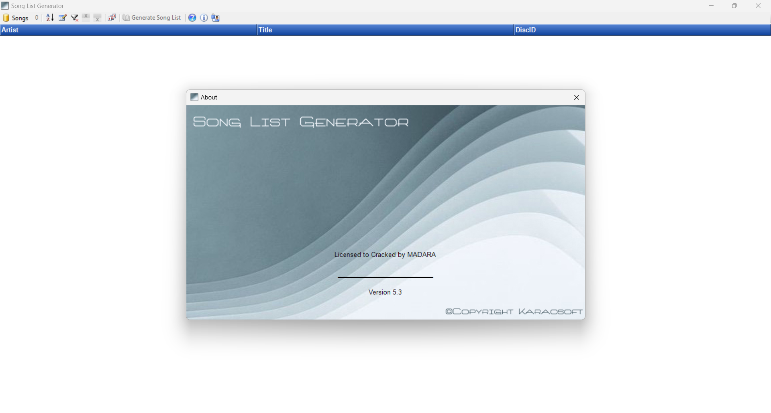771x413 pixels.
Task: Sort by the DiscID column header
Action: click(642, 30)
